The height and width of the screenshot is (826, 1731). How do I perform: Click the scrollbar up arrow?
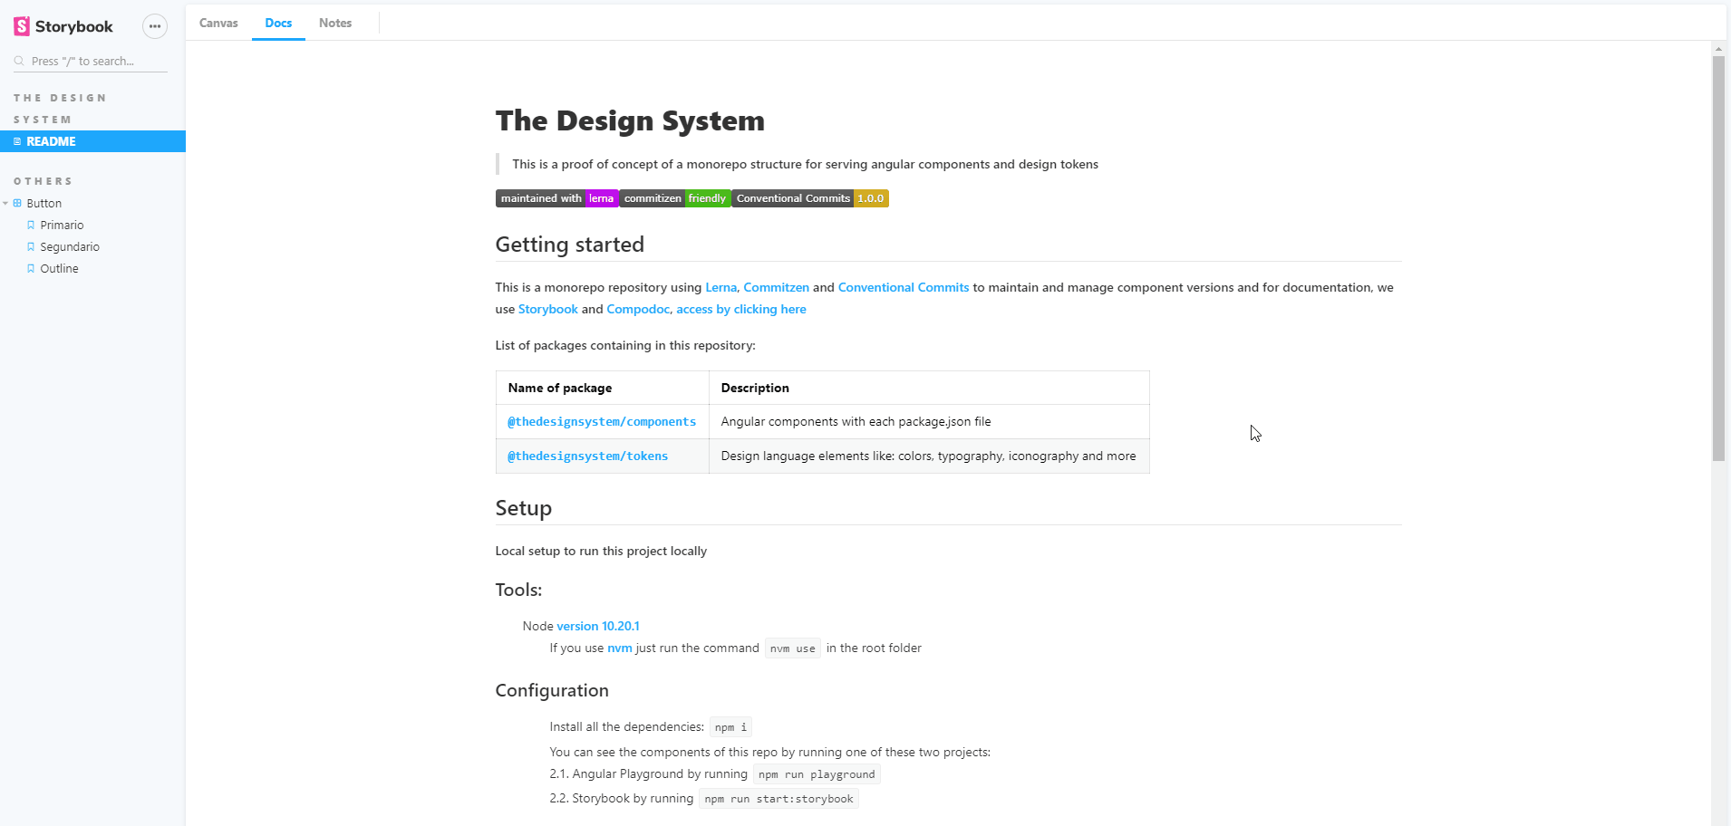1718,48
